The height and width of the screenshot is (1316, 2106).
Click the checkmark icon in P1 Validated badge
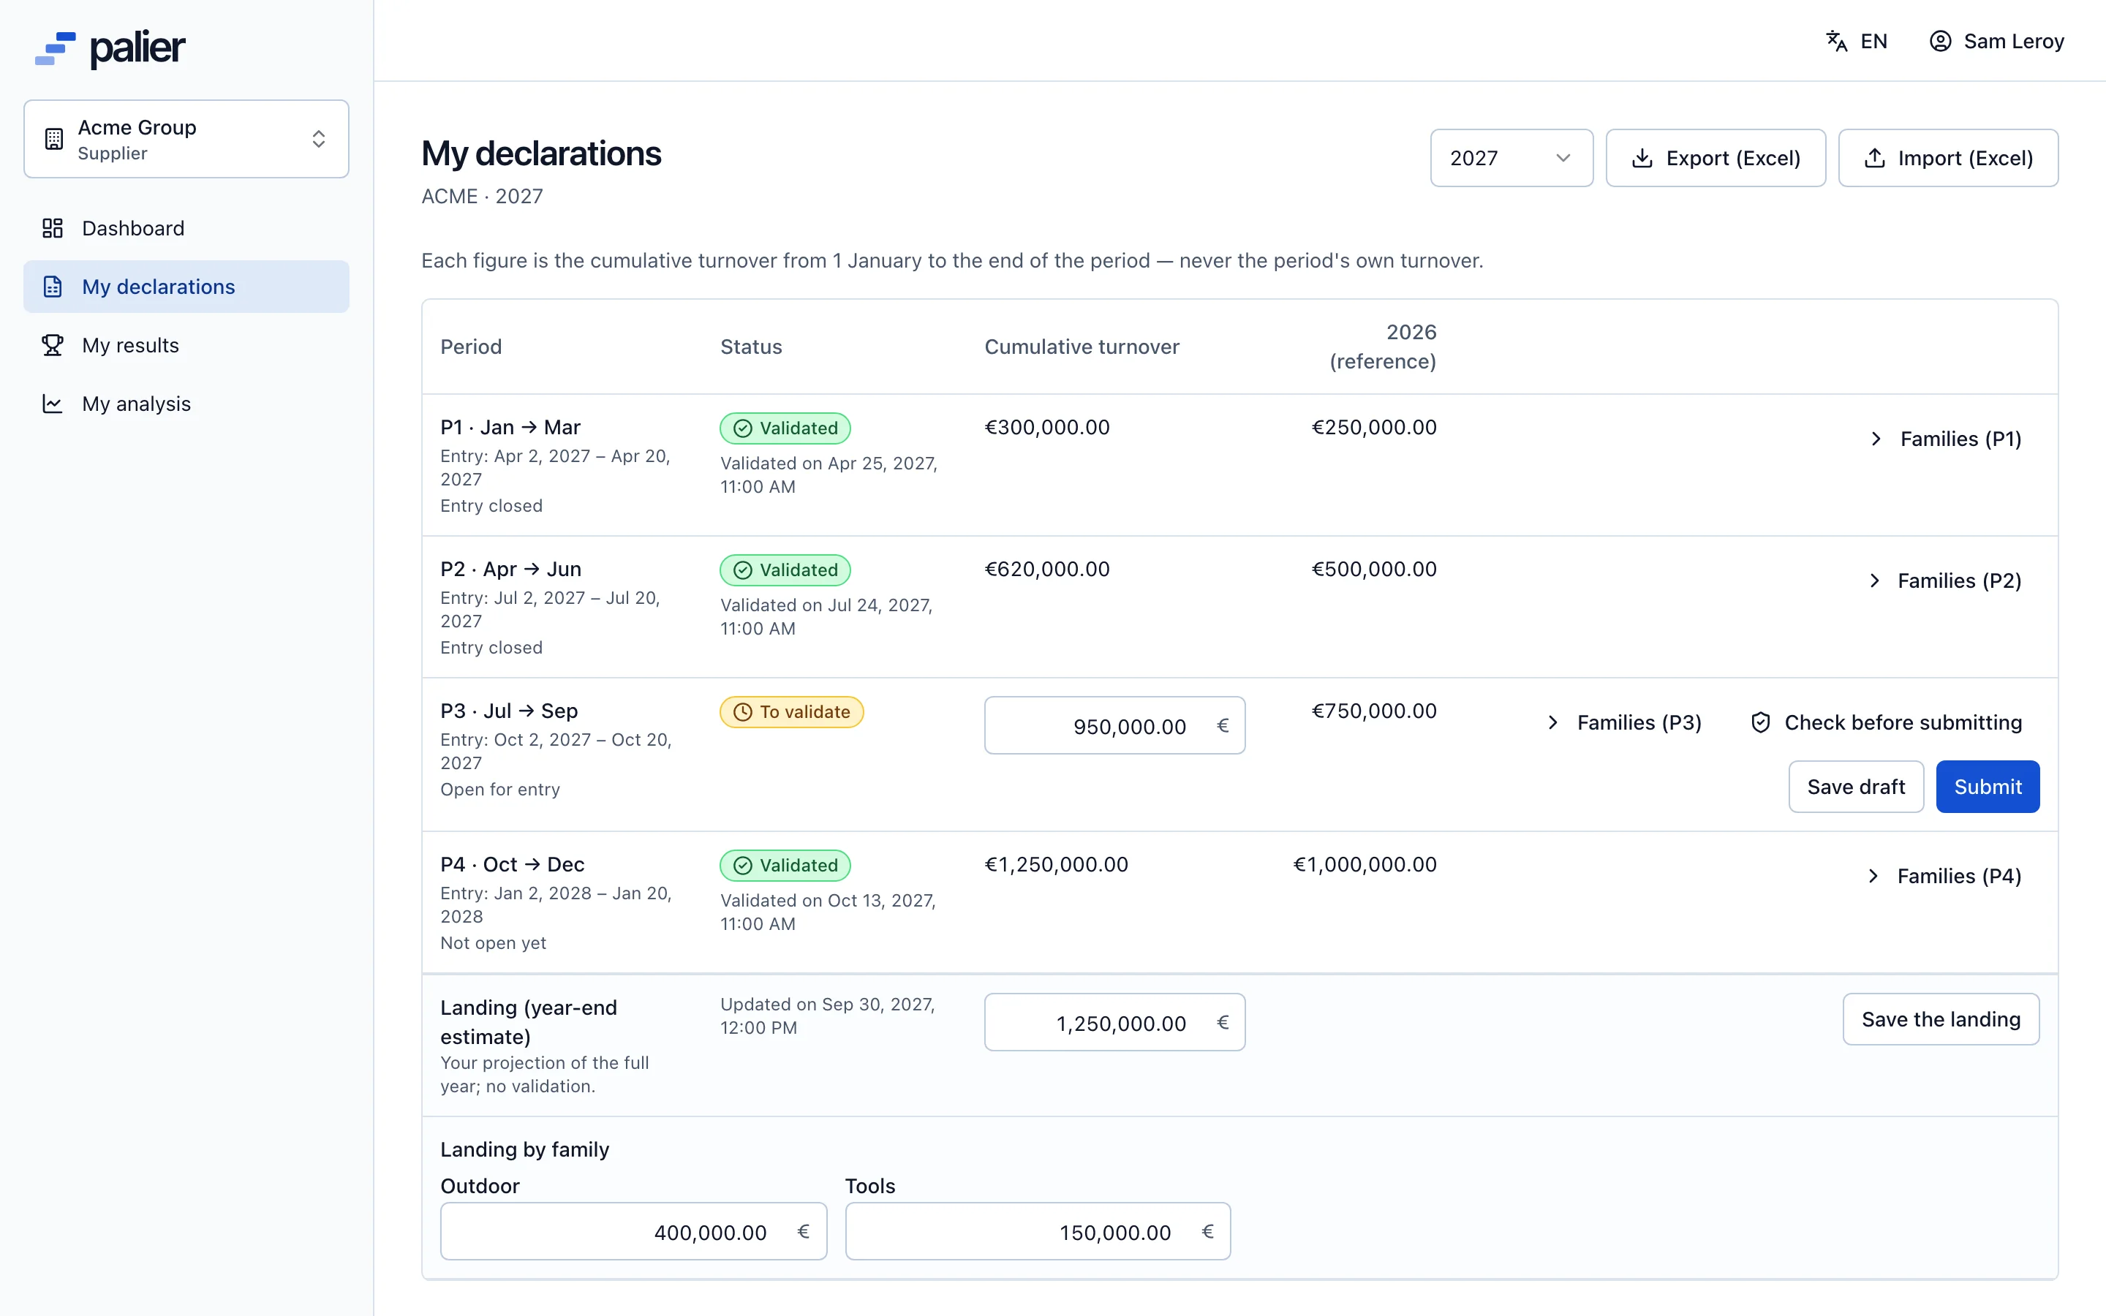742,428
